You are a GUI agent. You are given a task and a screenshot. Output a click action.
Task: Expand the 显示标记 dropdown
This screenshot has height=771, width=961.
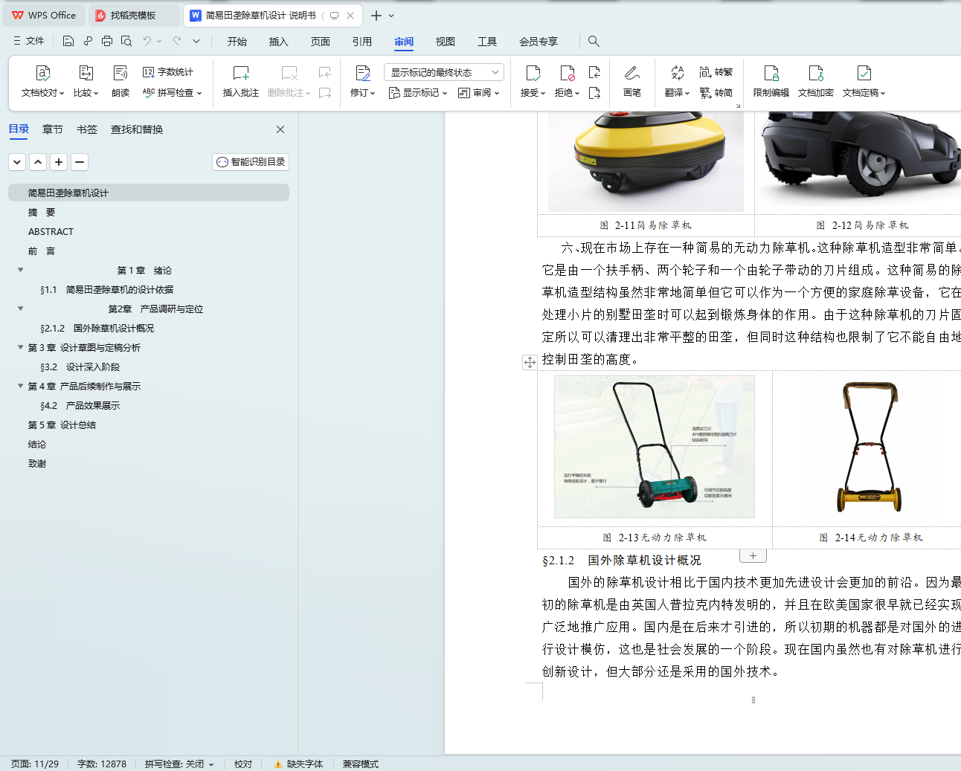(x=418, y=93)
